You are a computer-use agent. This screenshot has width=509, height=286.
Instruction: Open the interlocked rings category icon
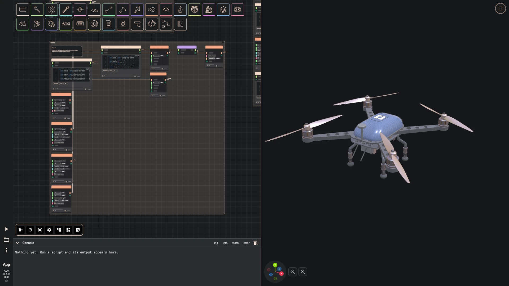(238, 10)
